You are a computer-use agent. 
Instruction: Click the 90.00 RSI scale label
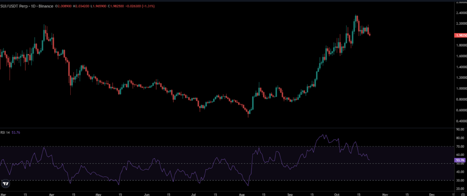pos(461,130)
